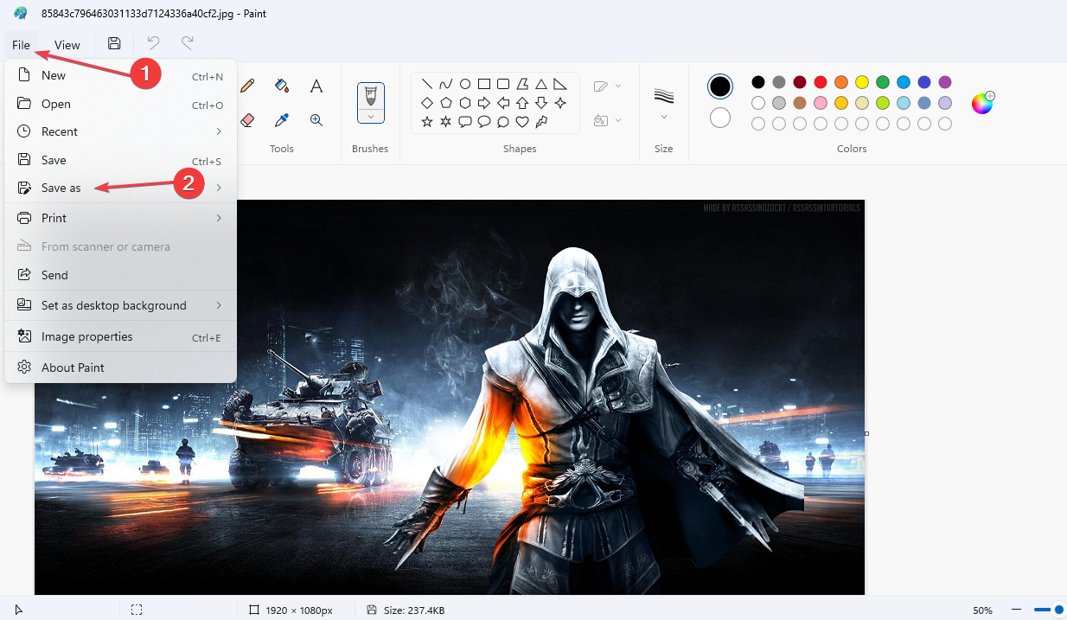Screen dimensions: 1067x620
Task: Choose Open from the File menu
Action: 120,104
